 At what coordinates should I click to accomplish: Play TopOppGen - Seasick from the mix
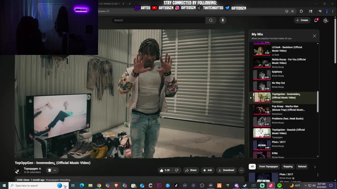(x=285, y=133)
